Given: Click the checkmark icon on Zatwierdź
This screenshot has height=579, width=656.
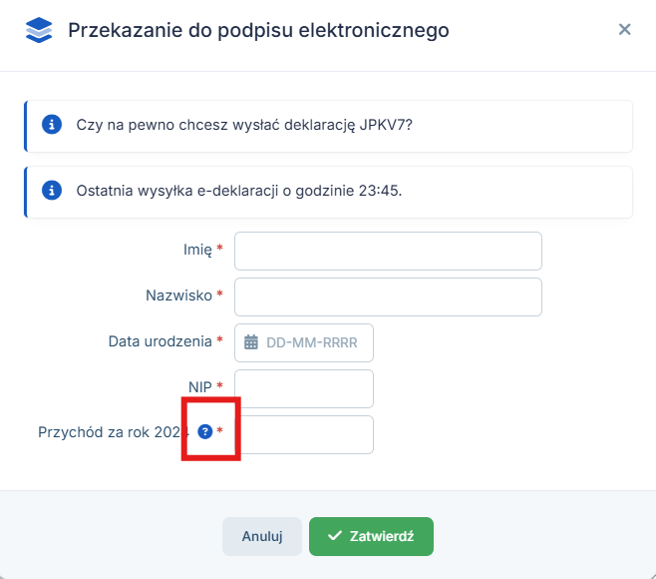Looking at the screenshot, I should (335, 536).
